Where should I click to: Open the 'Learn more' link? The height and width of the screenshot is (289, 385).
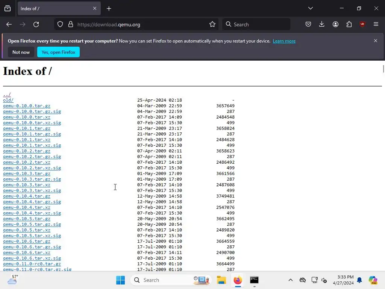(284, 41)
